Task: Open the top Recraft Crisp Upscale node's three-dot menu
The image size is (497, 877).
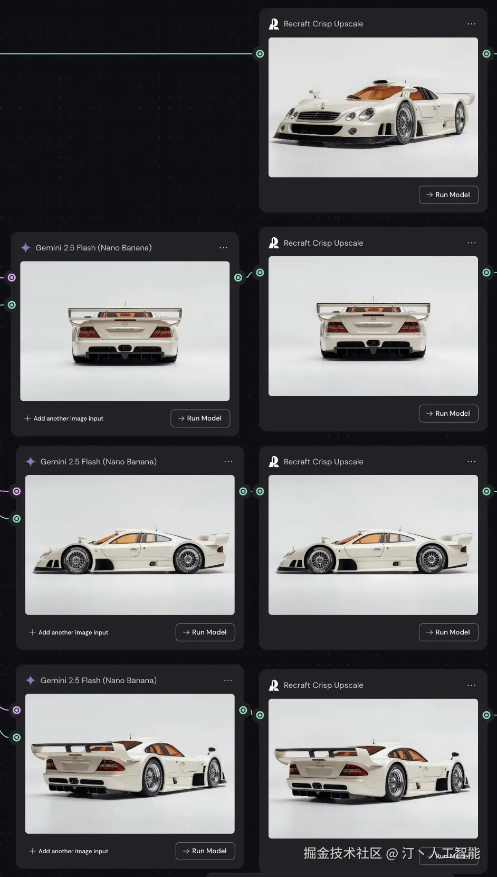Action: coord(471,24)
